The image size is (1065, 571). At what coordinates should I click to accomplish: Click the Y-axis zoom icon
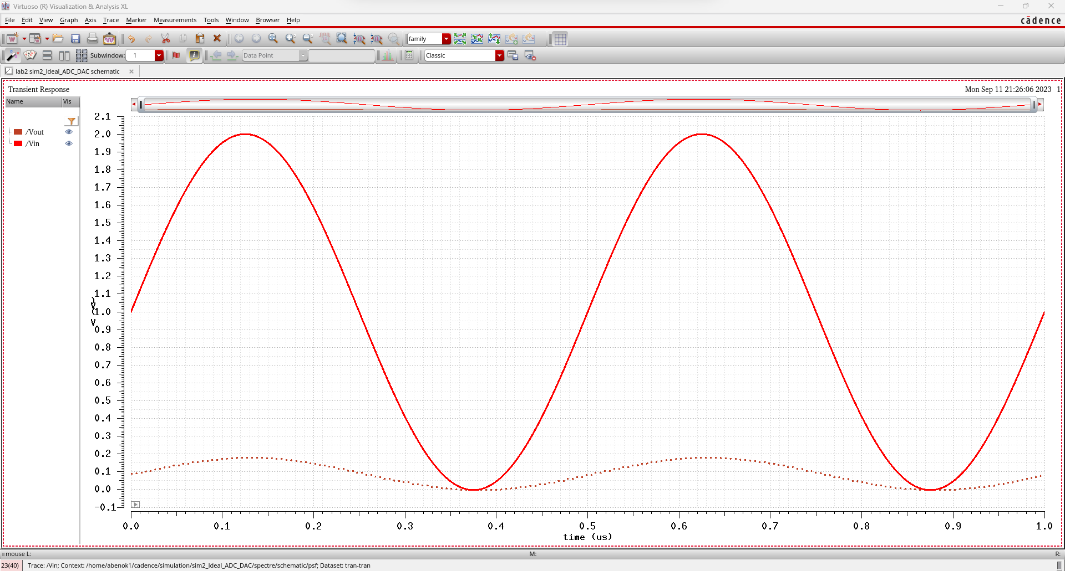click(377, 39)
